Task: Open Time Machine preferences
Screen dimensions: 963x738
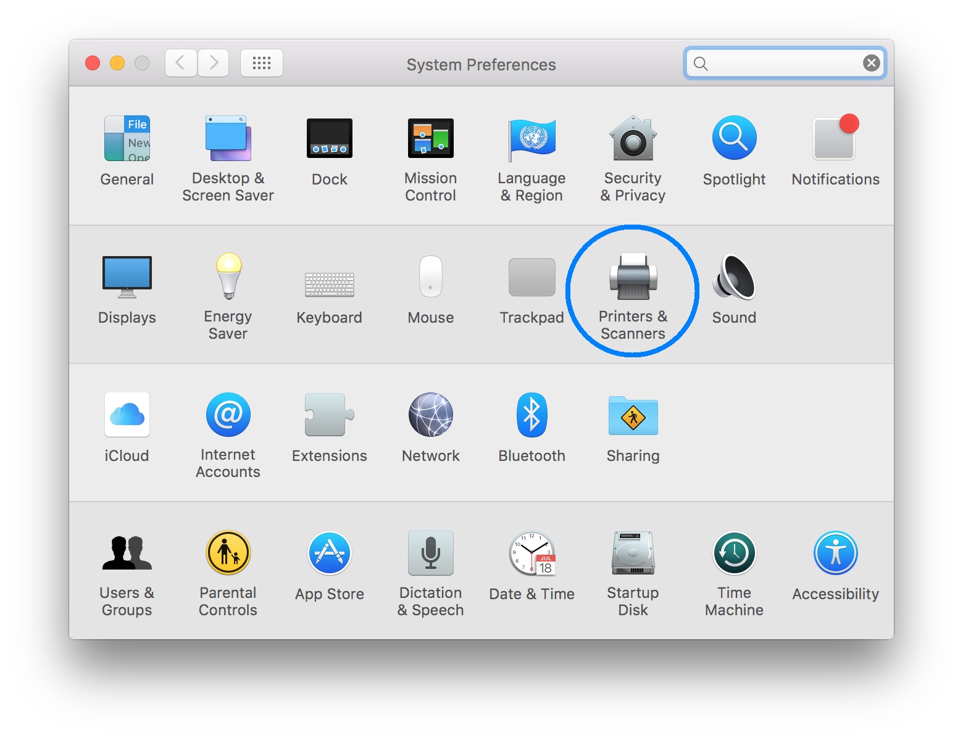Action: click(734, 574)
